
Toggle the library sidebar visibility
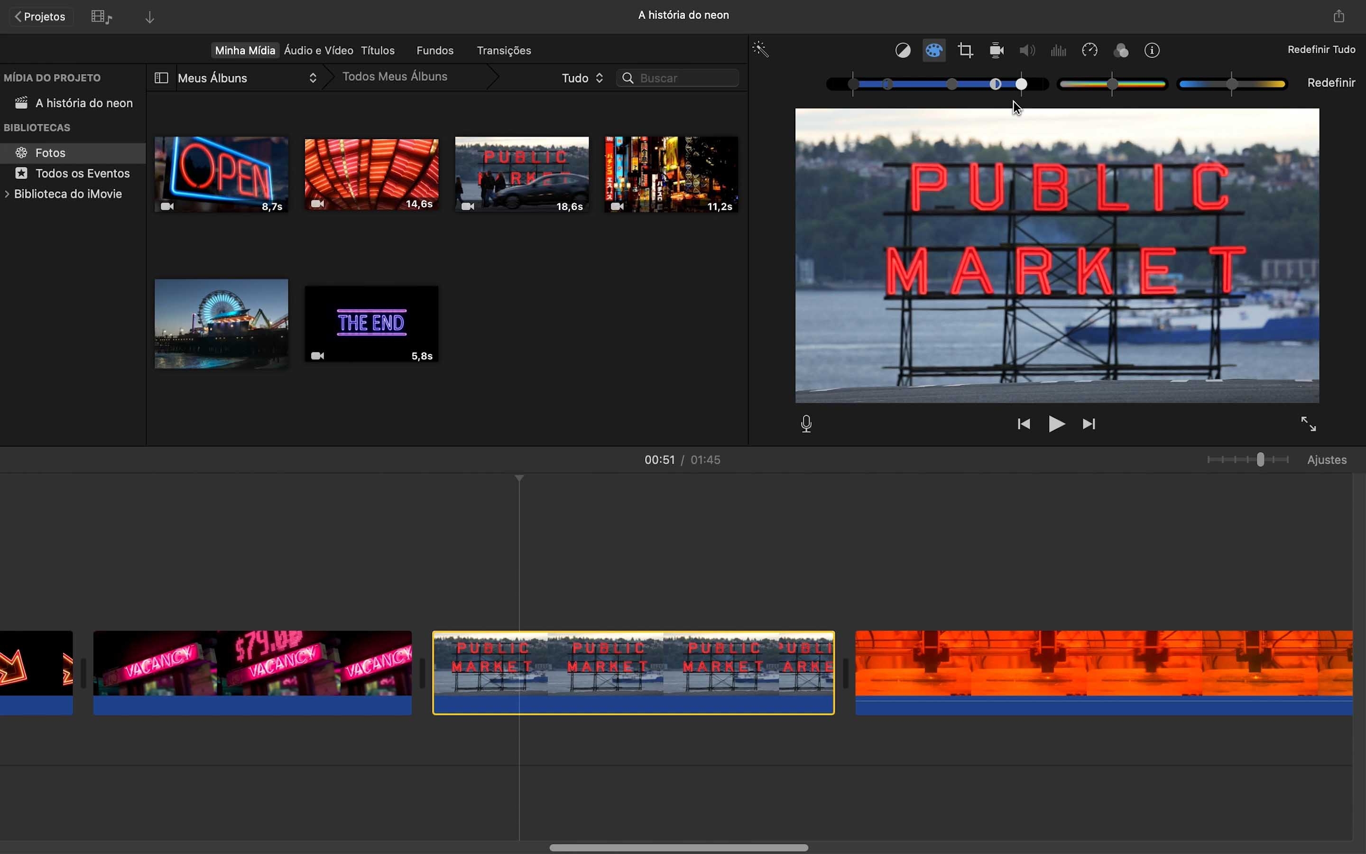pyautogui.click(x=161, y=78)
